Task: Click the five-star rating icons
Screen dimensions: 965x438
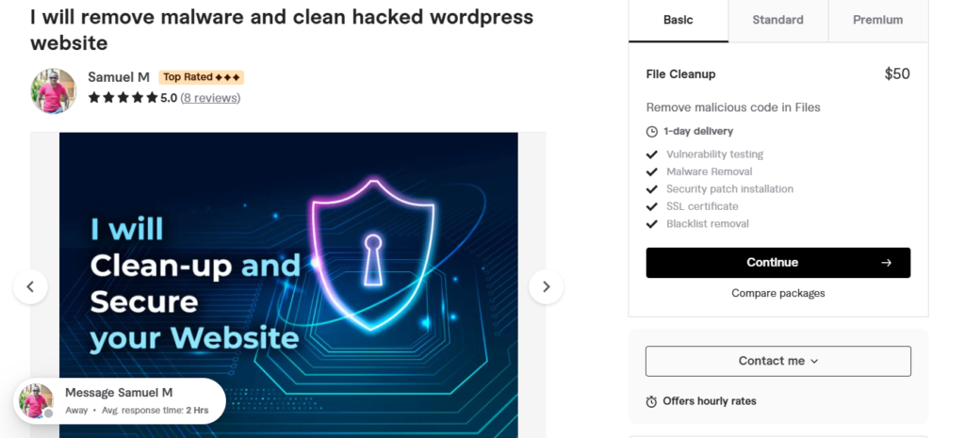Action: (x=123, y=98)
